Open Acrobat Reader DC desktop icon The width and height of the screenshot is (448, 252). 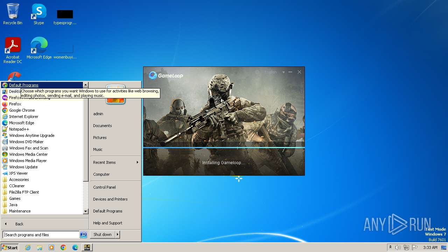(x=13, y=50)
